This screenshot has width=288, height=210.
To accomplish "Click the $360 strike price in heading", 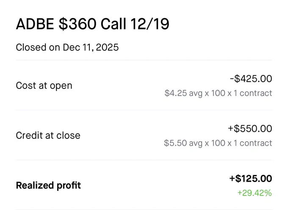I will coord(78,24).
